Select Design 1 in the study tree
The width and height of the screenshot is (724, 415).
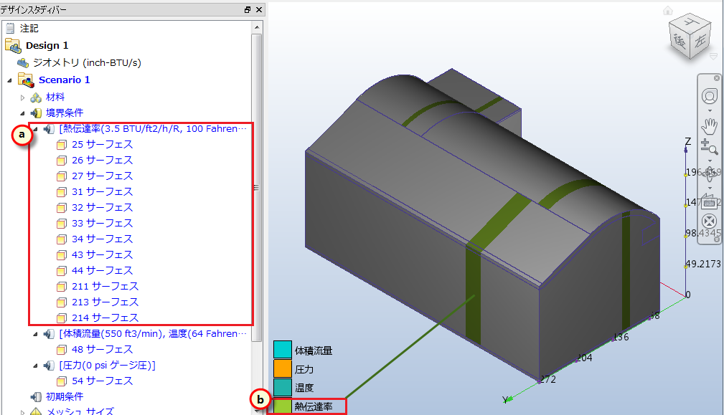47,46
